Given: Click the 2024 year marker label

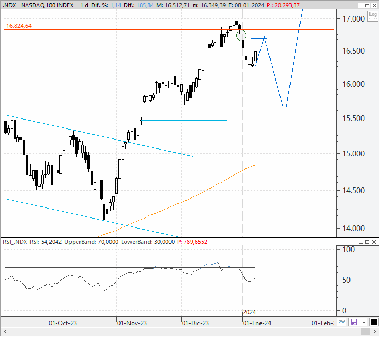Looking at the screenshot, I should tap(249, 312).
